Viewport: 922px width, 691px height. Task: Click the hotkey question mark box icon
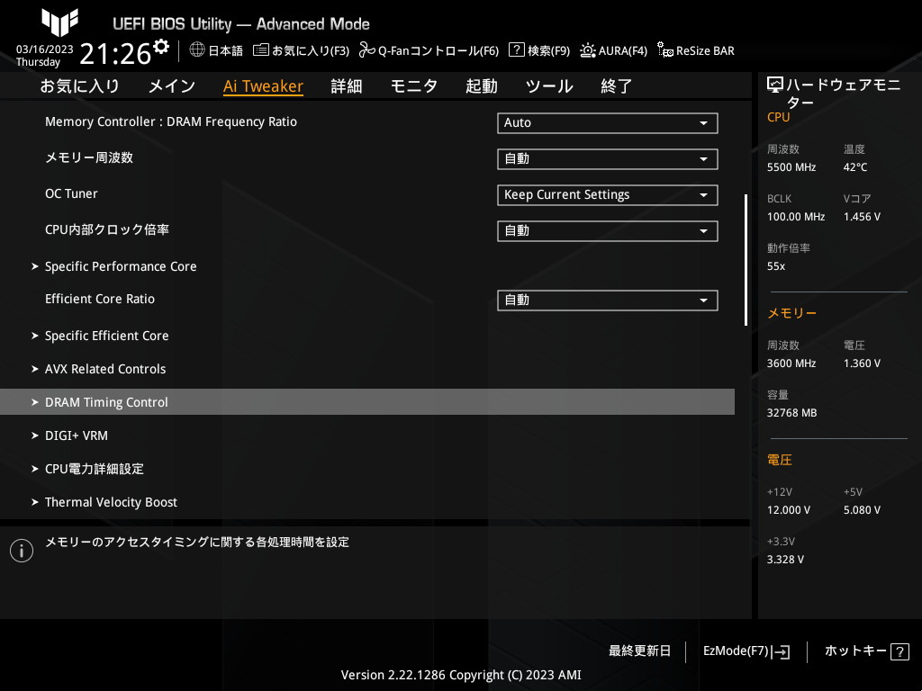click(x=899, y=651)
